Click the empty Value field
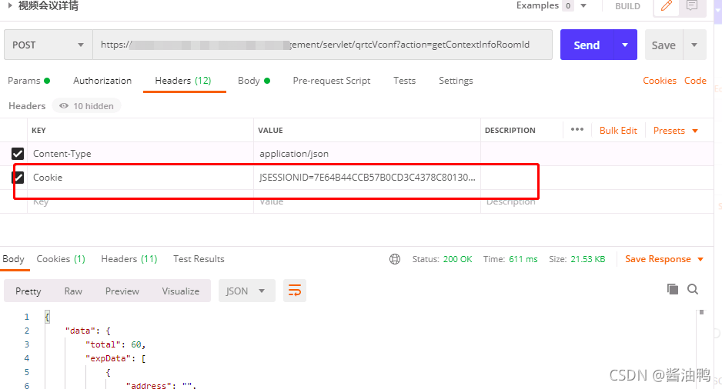Screen dimensions: 722x389 point(367,201)
